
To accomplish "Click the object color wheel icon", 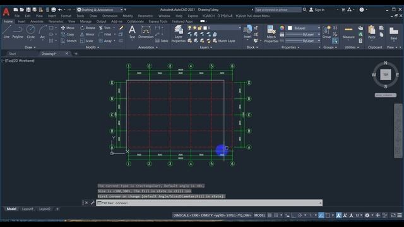I will click(x=282, y=28).
